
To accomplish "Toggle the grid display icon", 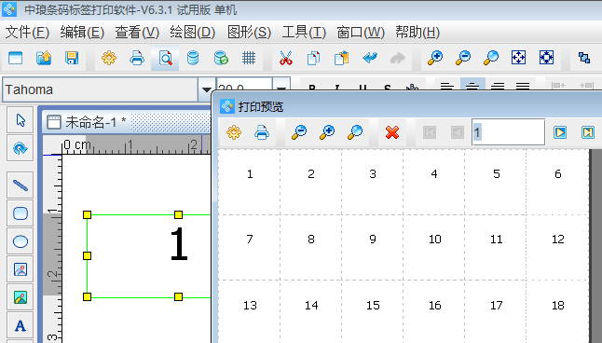I will tap(249, 58).
